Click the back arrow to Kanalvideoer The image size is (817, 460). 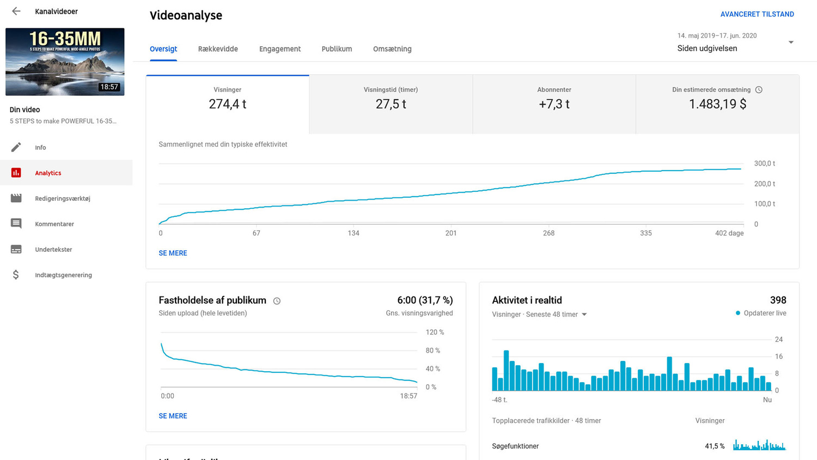[x=16, y=11]
